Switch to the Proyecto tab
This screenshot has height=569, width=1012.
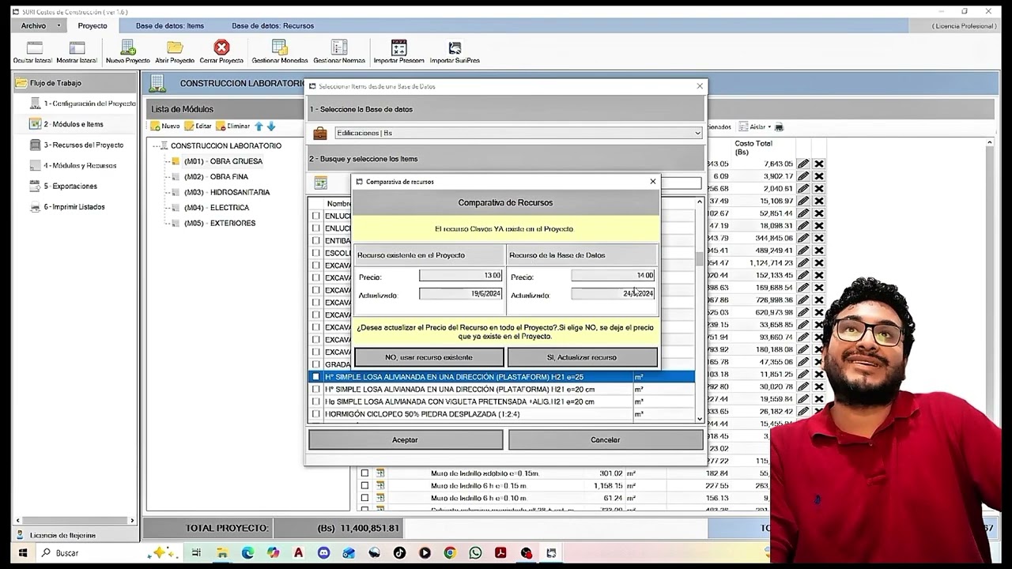pyautogui.click(x=93, y=26)
